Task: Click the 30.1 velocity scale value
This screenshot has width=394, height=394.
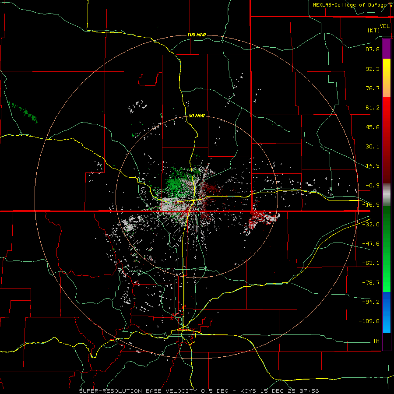Action: click(x=373, y=147)
